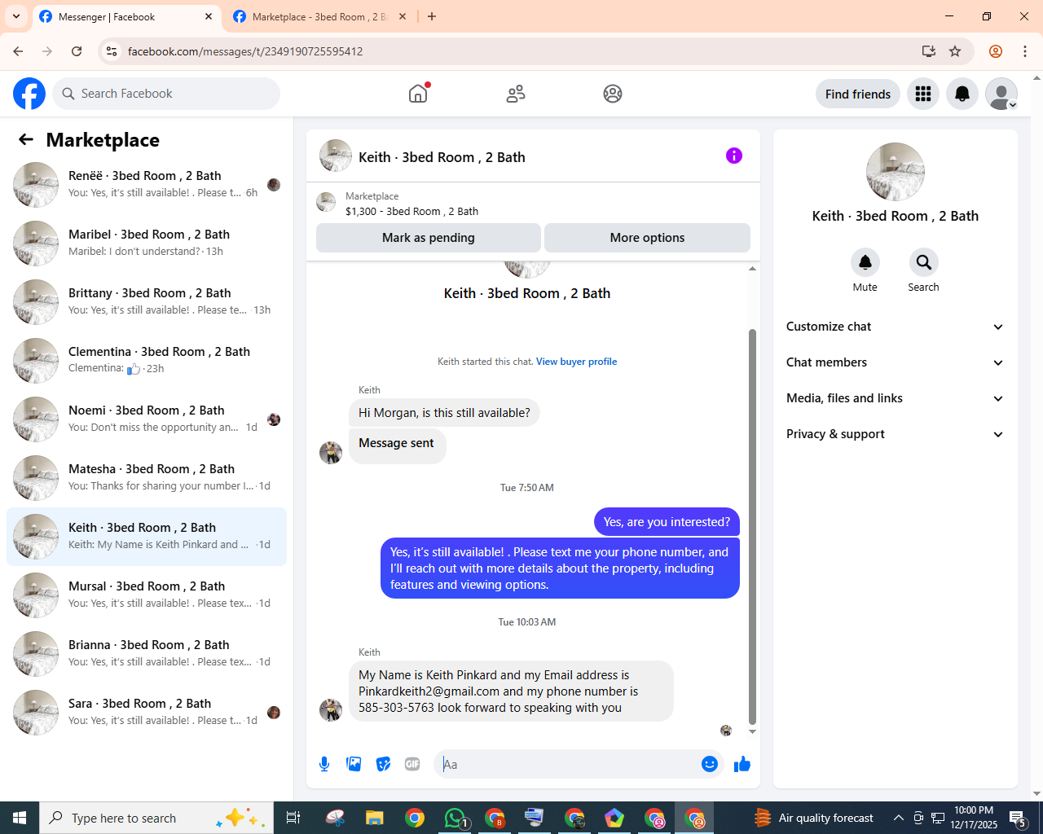Open the notifications bell in the header
This screenshot has width=1043, height=834.
[x=962, y=94]
